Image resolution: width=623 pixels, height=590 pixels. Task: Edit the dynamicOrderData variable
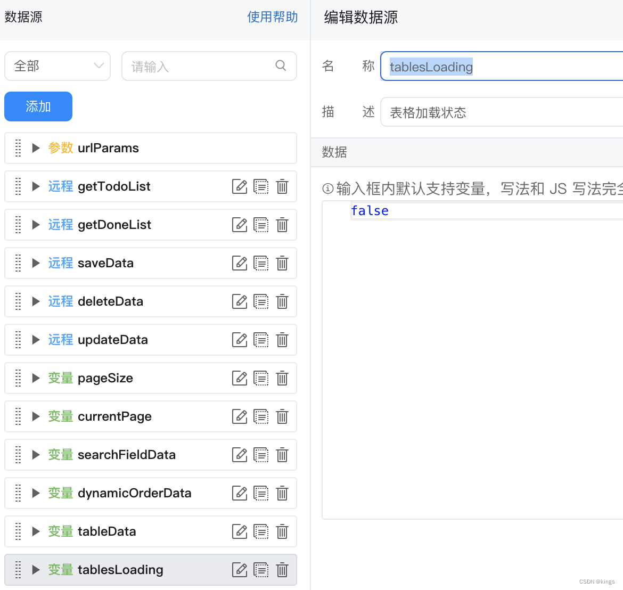(x=240, y=493)
